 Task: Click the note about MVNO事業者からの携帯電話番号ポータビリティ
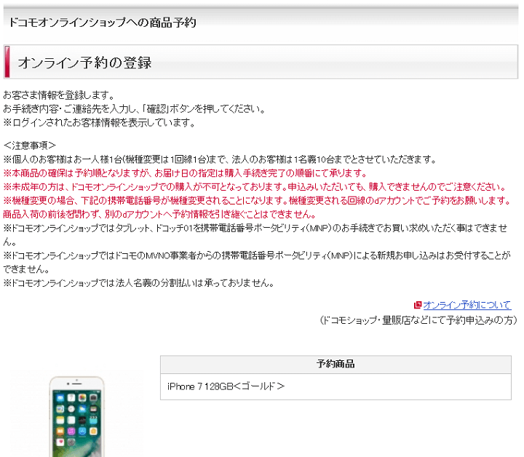coord(257,262)
